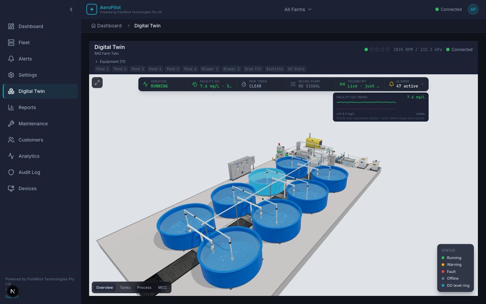Click the Telemetry broadcast icon

342,84
